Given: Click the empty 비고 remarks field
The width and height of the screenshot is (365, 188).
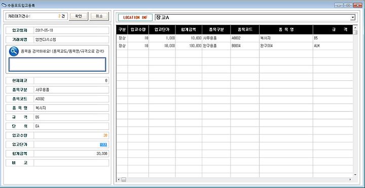Looking at the screenshot, I should click(71, 163).
